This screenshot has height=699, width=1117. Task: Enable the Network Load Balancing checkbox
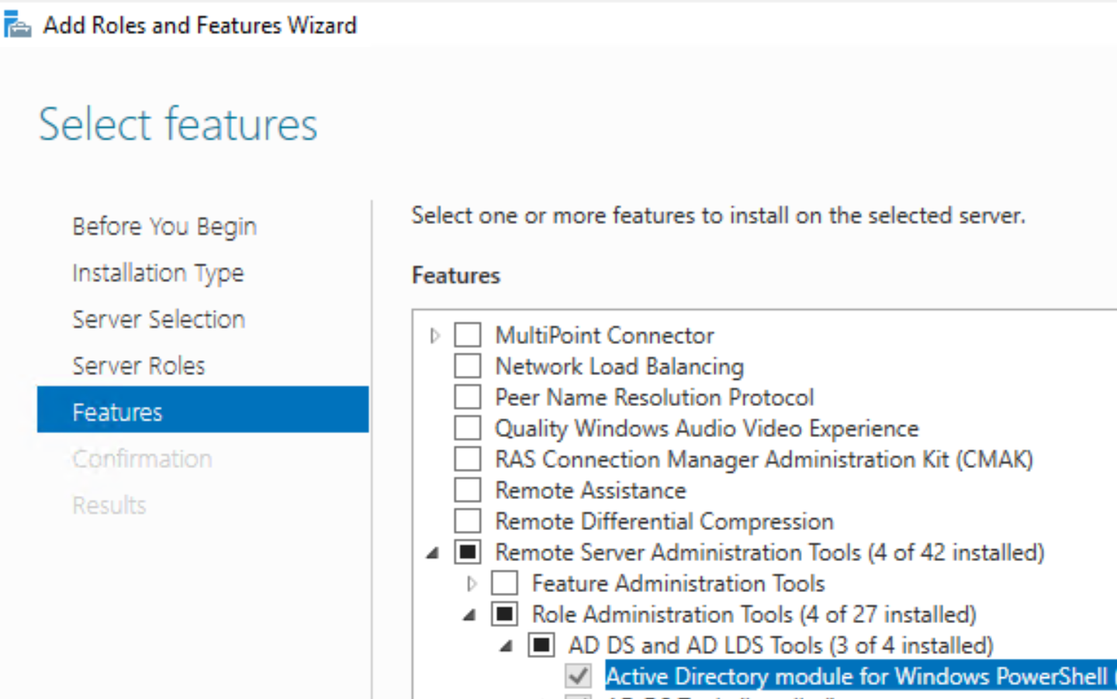[x=467, y=366]
